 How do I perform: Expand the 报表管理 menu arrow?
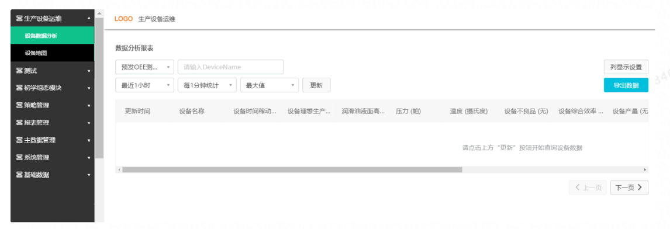point(88,123)
